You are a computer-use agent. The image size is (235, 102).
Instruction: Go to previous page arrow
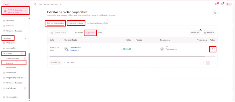click(x=203, y=63)
